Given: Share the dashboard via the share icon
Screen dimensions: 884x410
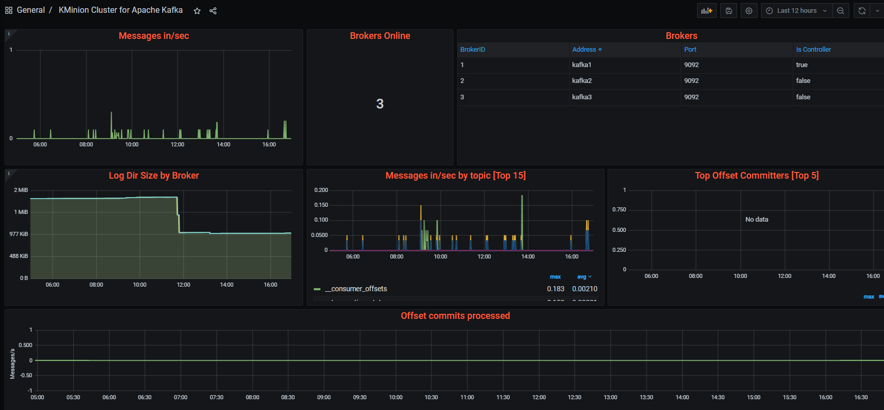Looking at the screenshot, I should click(x=213, y=11).
